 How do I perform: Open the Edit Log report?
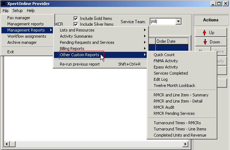click(182, 79)
